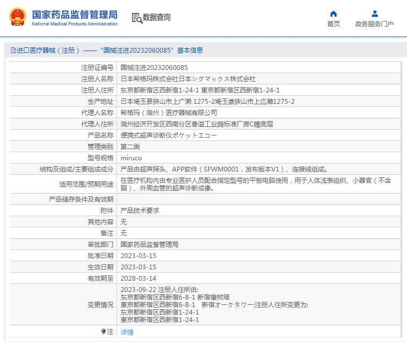Click the 第二类 management category value
Viewport: 407px width, 342px height.
(130, 147)
